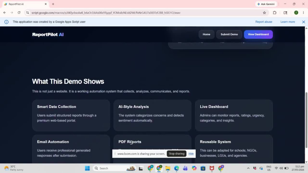Go back to the previous page

click(x=5, y=13)
